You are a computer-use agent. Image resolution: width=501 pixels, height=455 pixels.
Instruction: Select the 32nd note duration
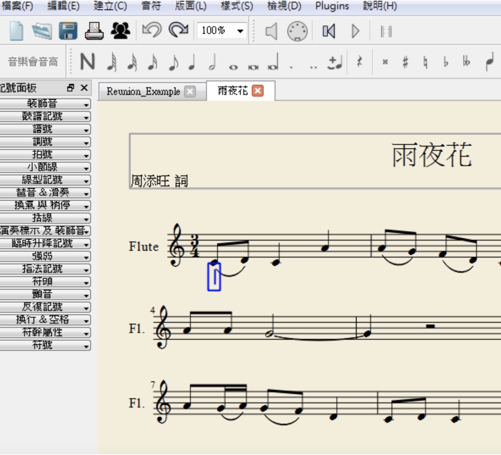click(132, 62)
